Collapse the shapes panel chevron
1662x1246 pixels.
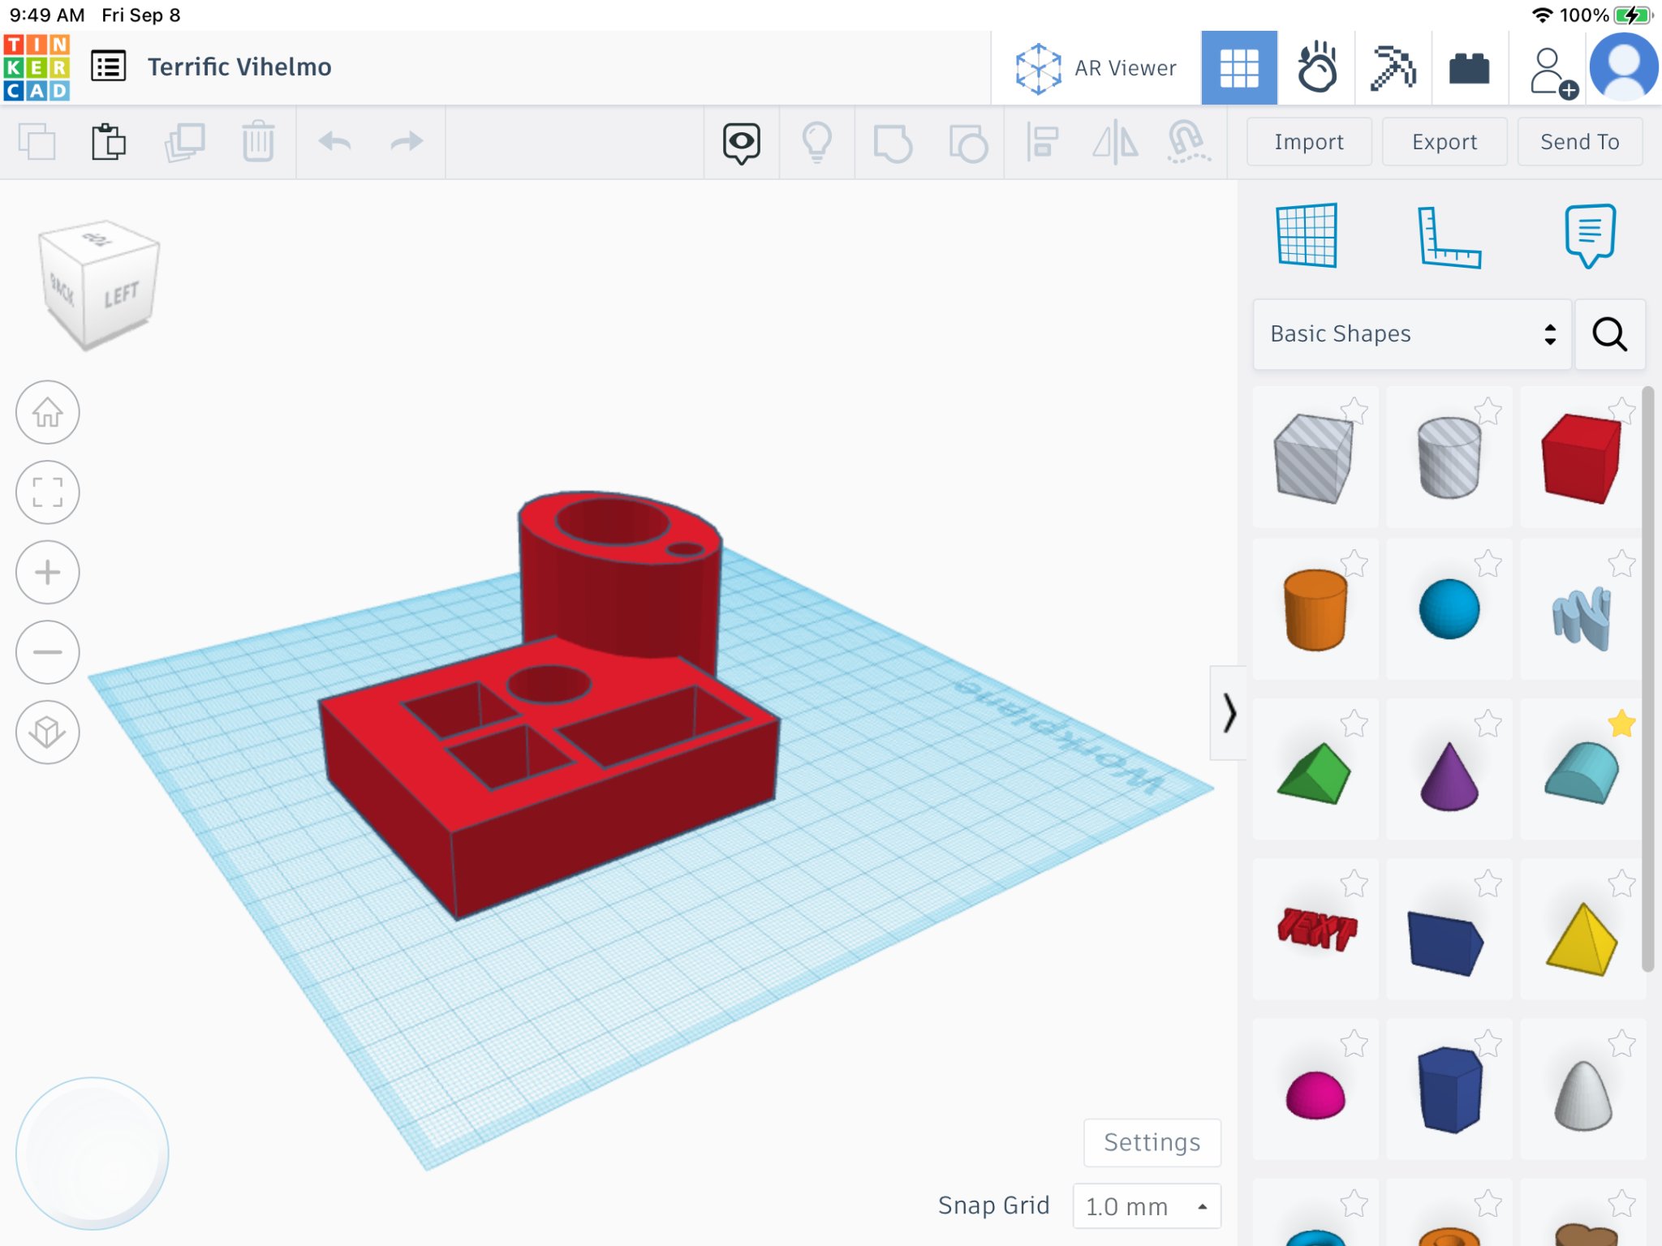pos(1229,713)
